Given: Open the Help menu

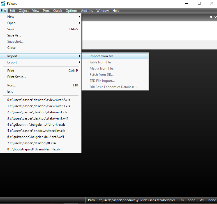Looking at the screenshot, I should 116,11.
